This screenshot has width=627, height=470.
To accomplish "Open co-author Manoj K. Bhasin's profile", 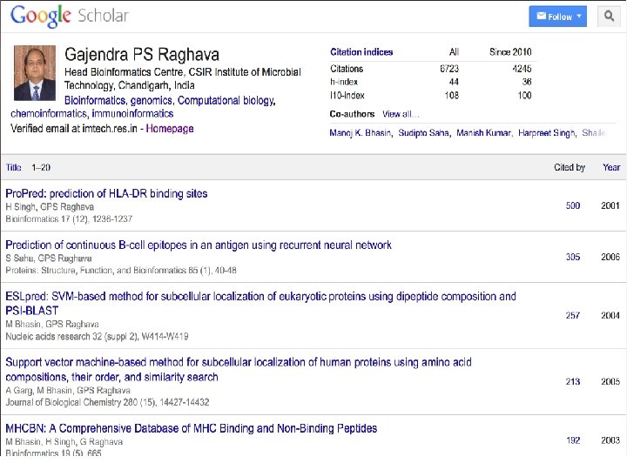I will [x=361, y=133].
